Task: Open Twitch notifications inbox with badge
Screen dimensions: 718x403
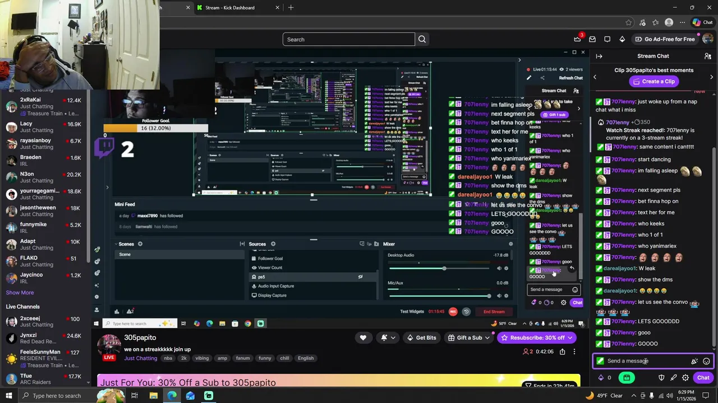Action: click(x=577, y=39)
